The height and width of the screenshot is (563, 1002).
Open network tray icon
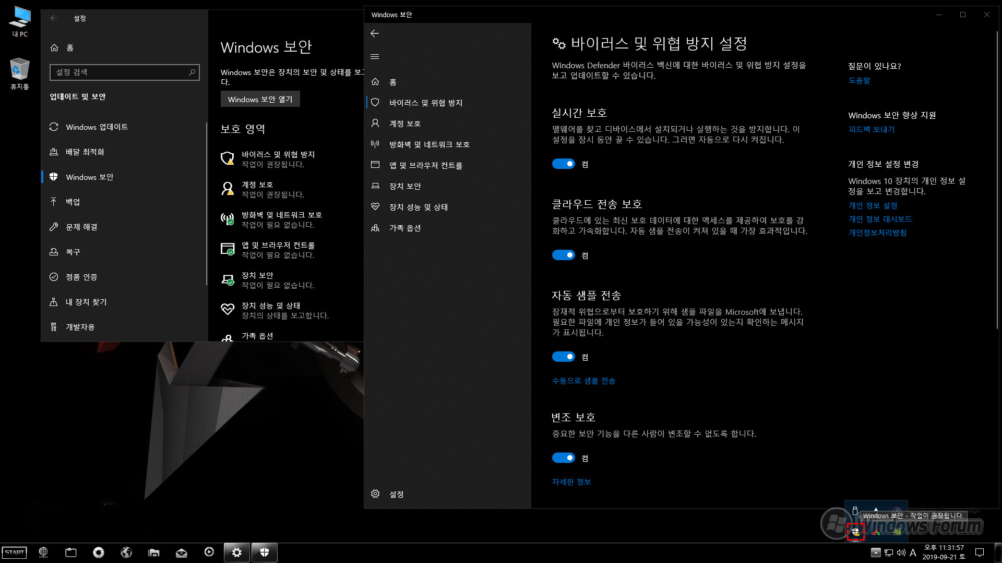[x=889, y=553]
